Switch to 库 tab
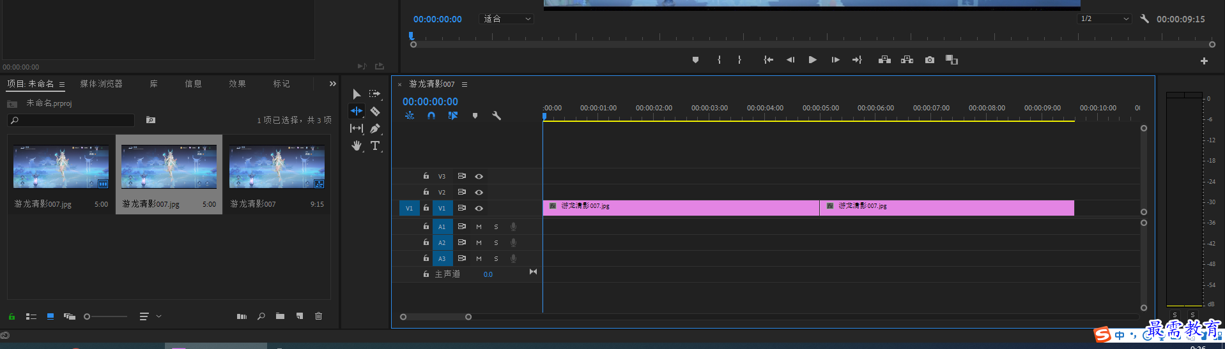Viewport: 1225px width, 349px height. pyautogui.click(x=153, y=84)
